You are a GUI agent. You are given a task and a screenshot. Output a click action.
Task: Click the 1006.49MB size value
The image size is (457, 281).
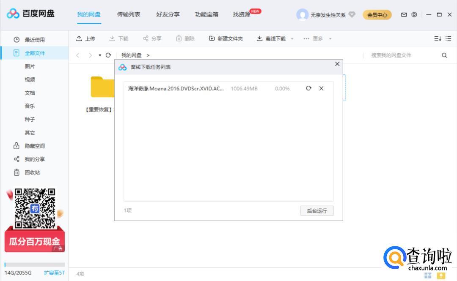point(244,88)
